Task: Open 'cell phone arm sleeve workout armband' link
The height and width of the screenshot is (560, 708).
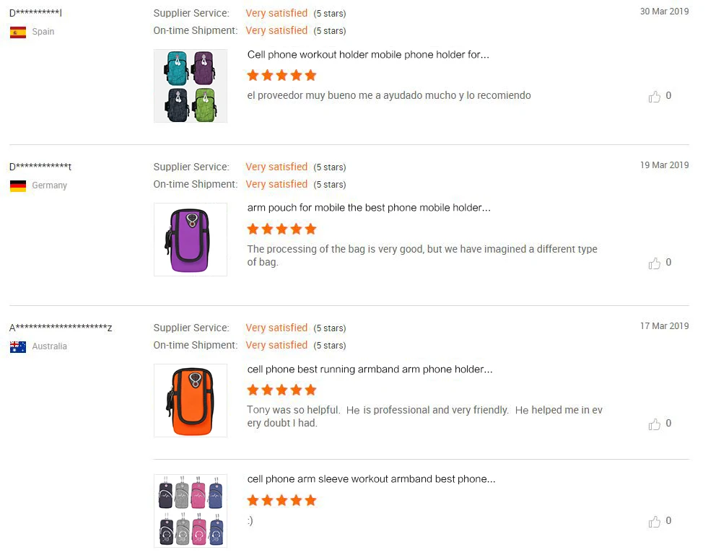Action: click(371, 479)
